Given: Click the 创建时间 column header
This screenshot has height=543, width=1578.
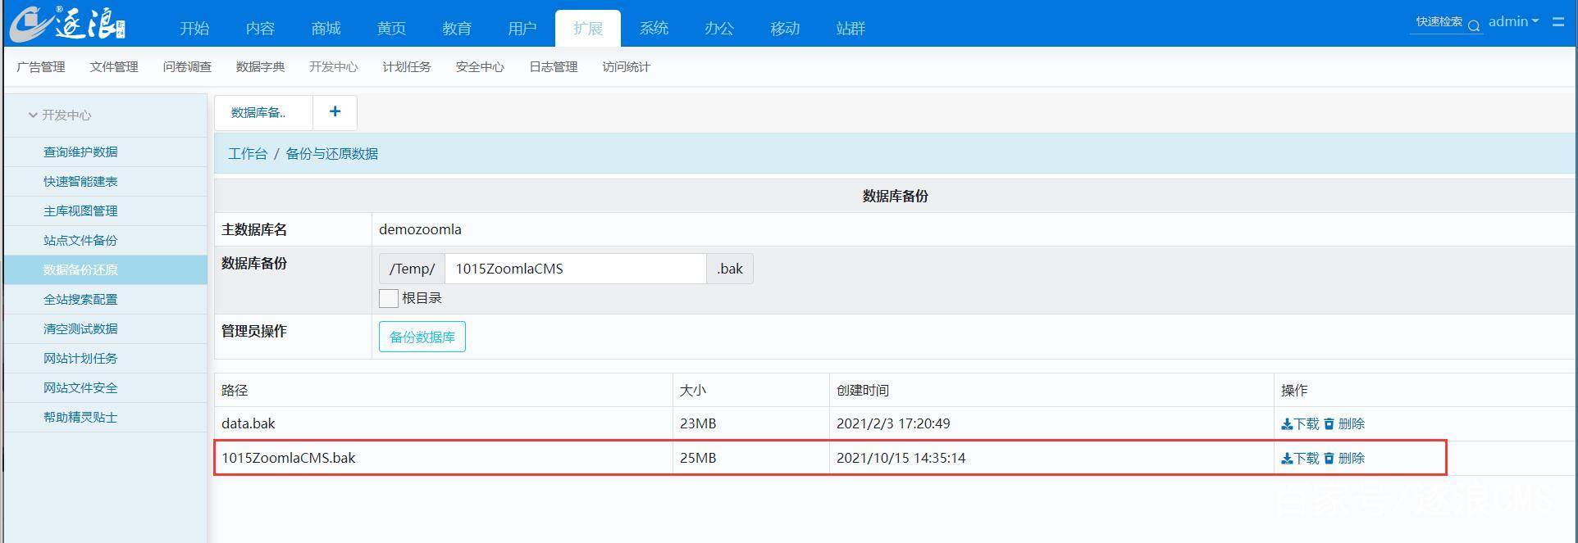Looking at the screenshot, I should click(x=863, y=391).
